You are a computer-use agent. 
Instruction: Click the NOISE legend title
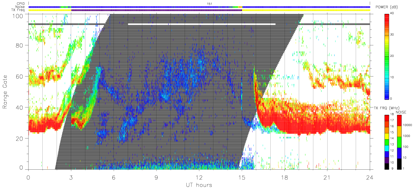[401, 112]
